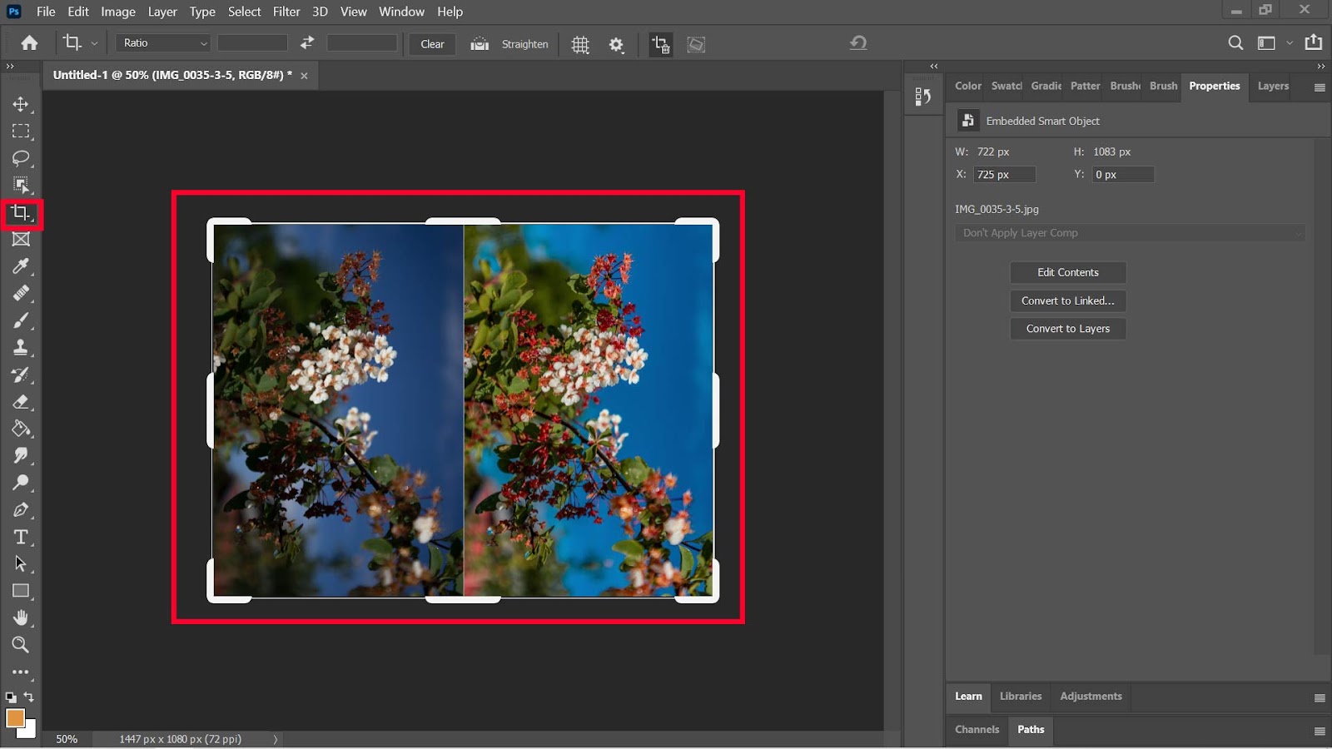Click the Straighten level icon
This screenshot has height=749, width=1332.
click(480, 44)
